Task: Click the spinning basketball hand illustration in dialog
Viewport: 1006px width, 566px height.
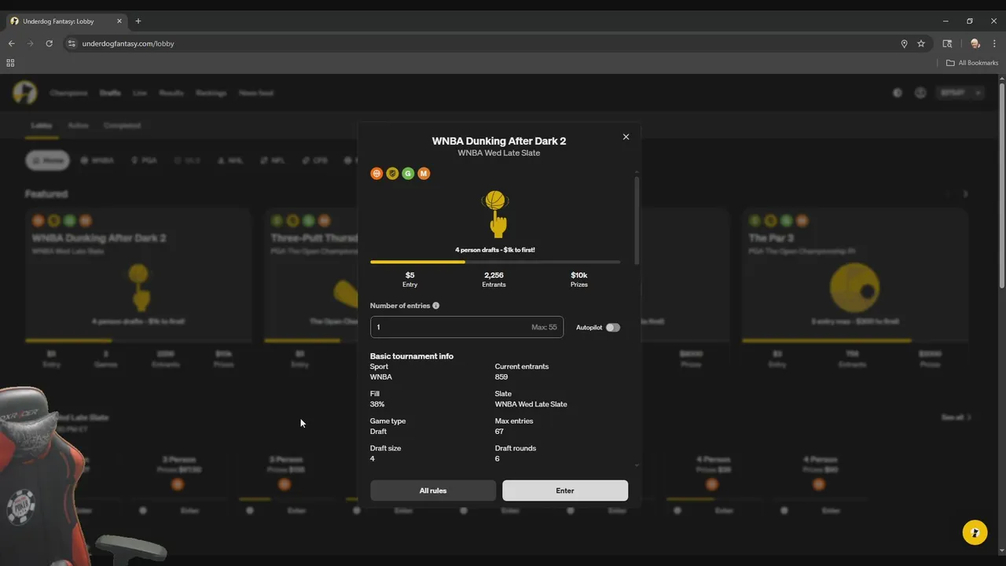Action: [495, 214]
